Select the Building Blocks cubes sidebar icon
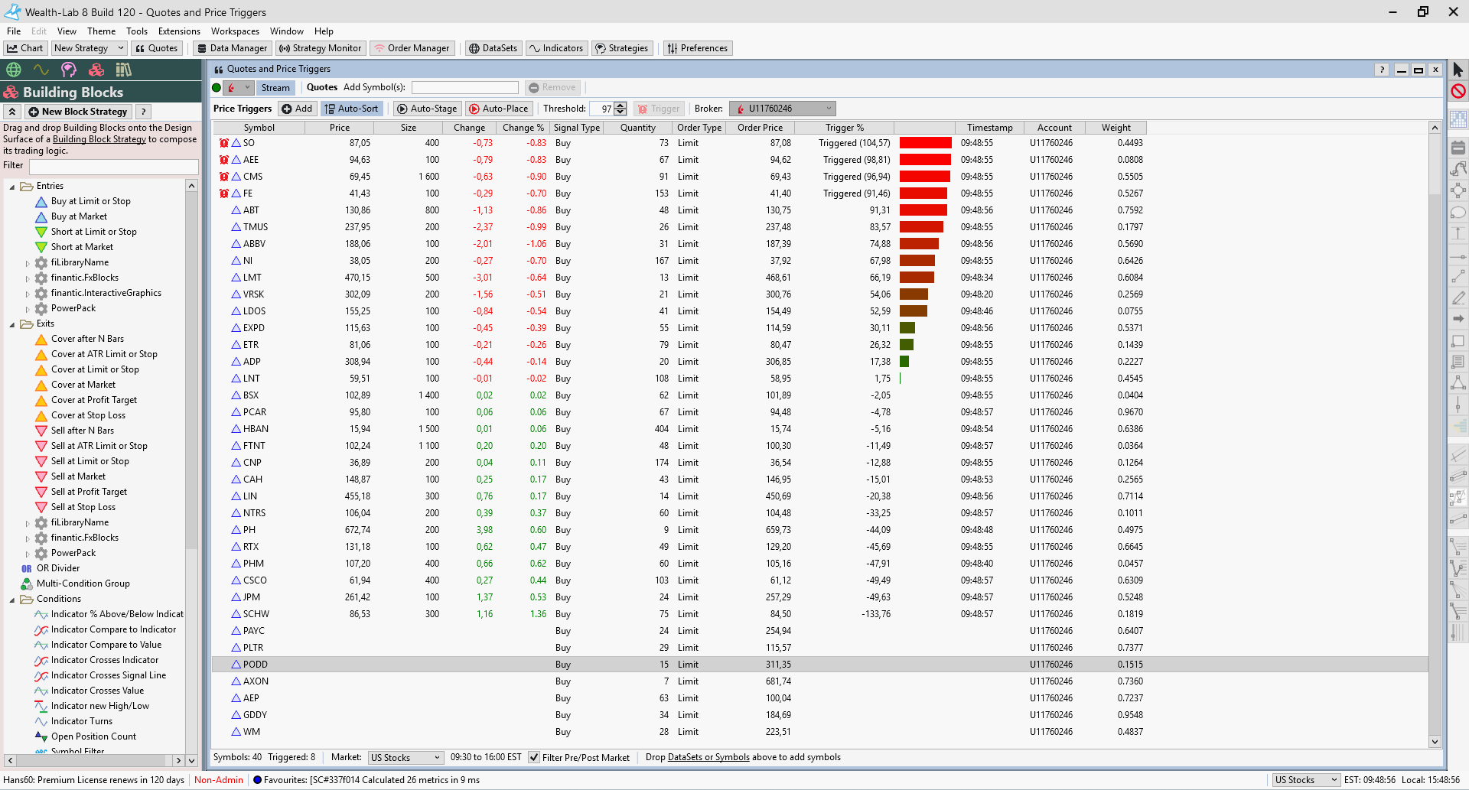 tap(96, 70)
